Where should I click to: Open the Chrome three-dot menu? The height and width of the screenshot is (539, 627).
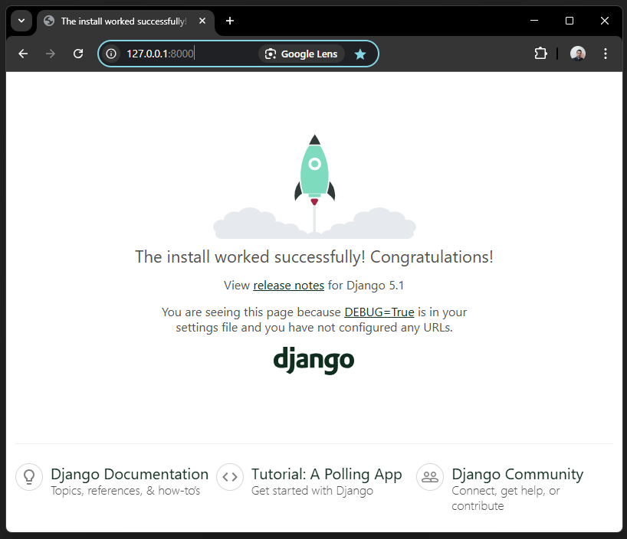coord(606,54)
